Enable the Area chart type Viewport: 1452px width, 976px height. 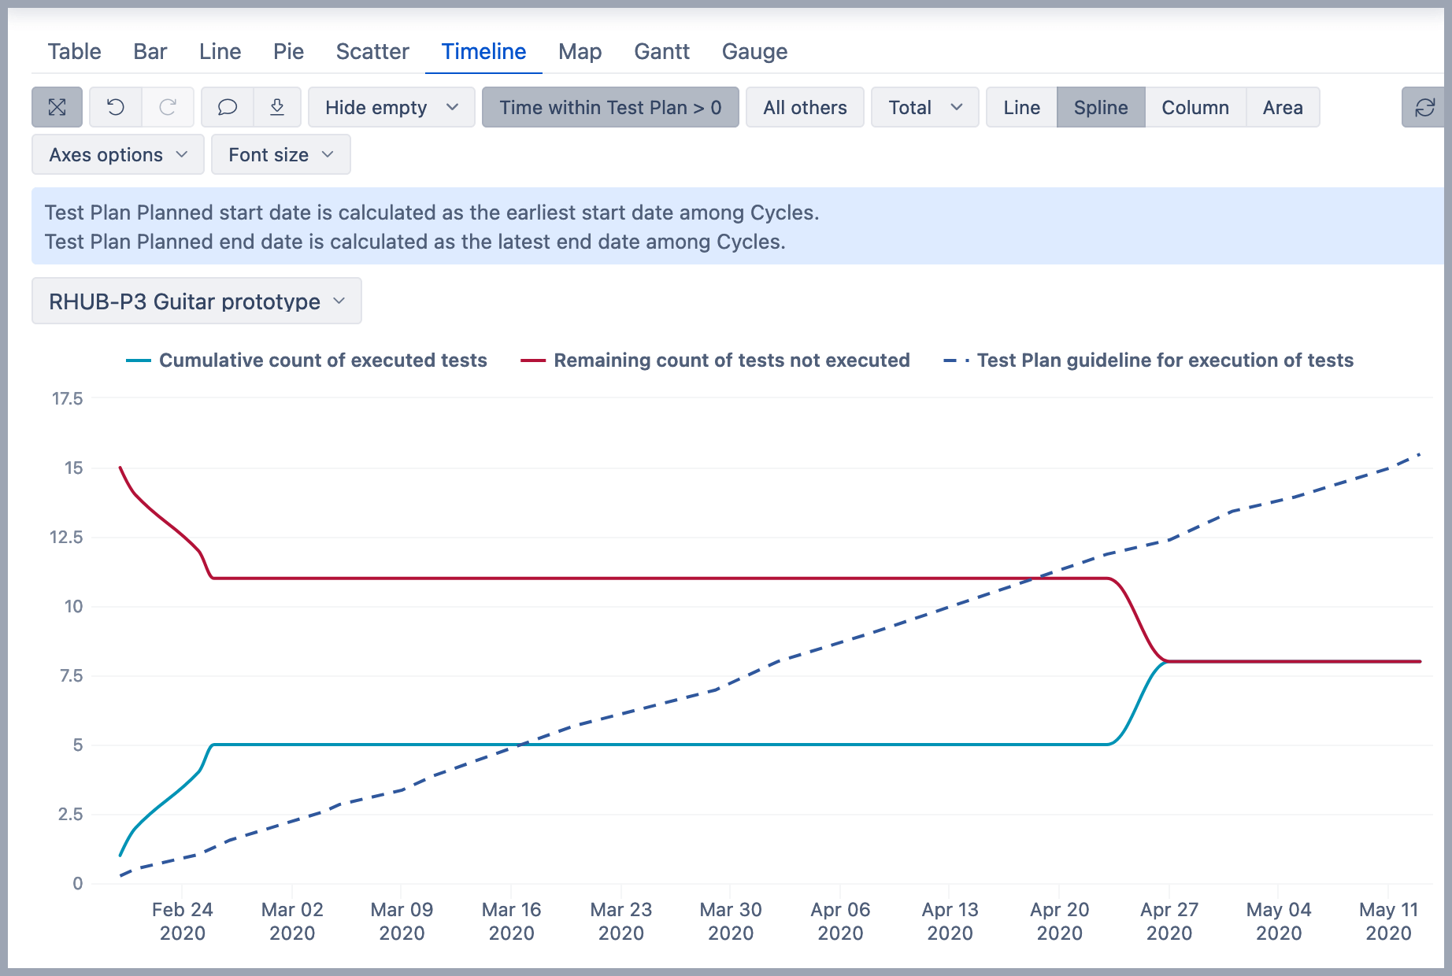(x=1282, y=107)
